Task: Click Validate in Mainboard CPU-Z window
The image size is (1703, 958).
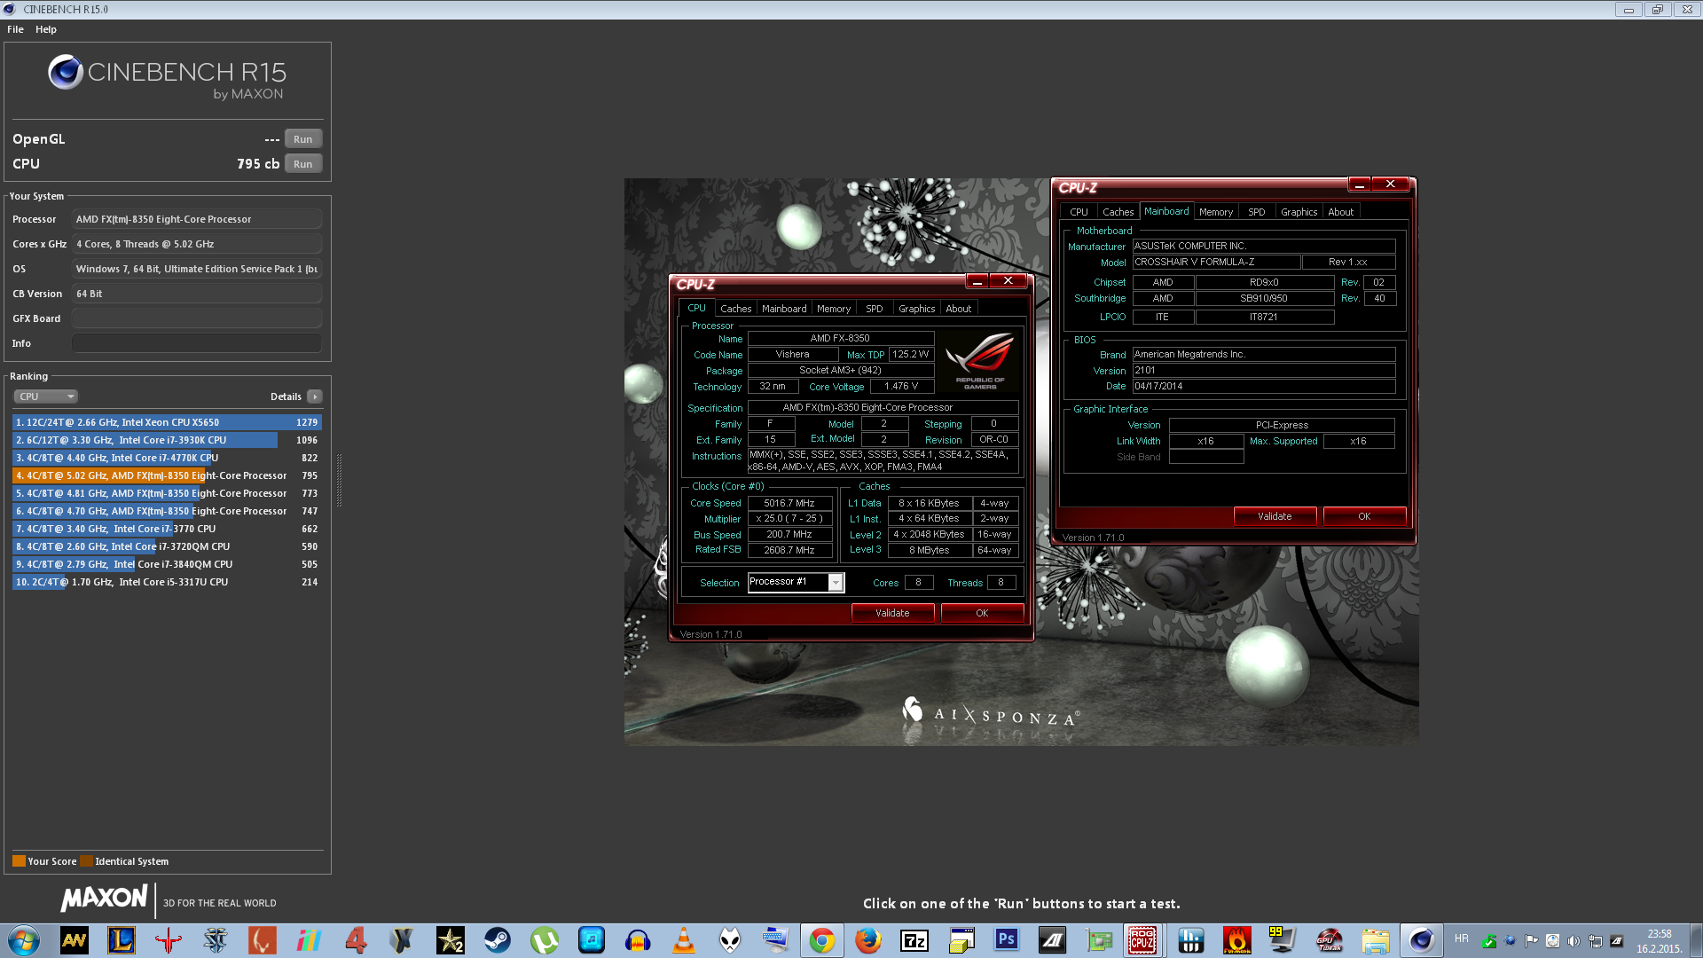Action: coord(1275,516)
